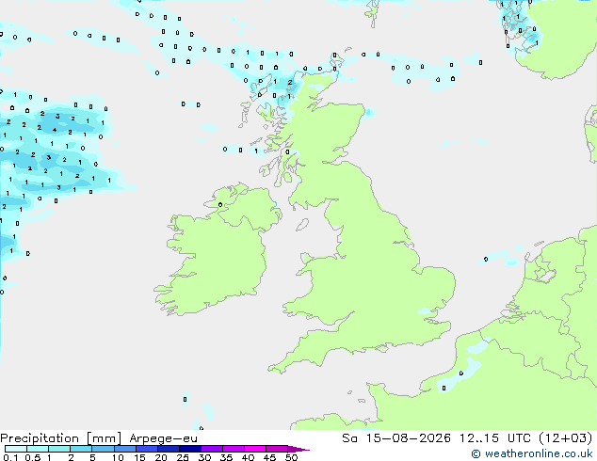The image size is (597, 461).
Task: Open the weatheronline.co.uk credit link
Action: 532,453
